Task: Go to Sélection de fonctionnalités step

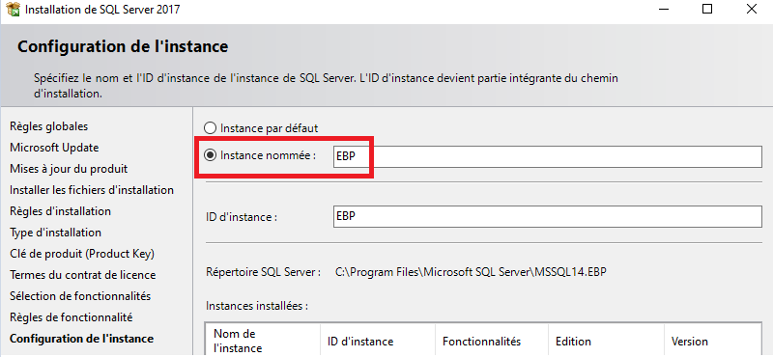Action: pyautogui.click(x=80, y=296)
